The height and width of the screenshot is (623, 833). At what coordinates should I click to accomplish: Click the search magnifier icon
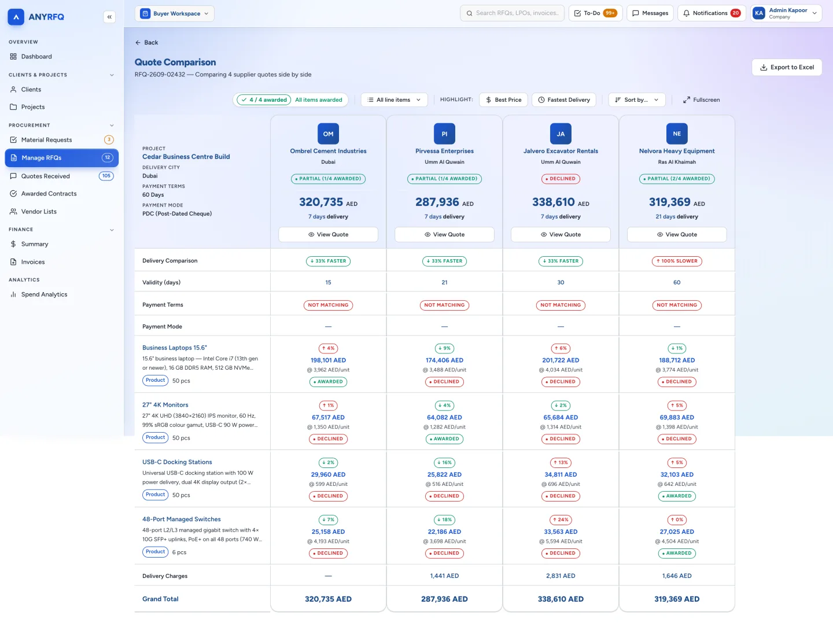click(470, 13)
